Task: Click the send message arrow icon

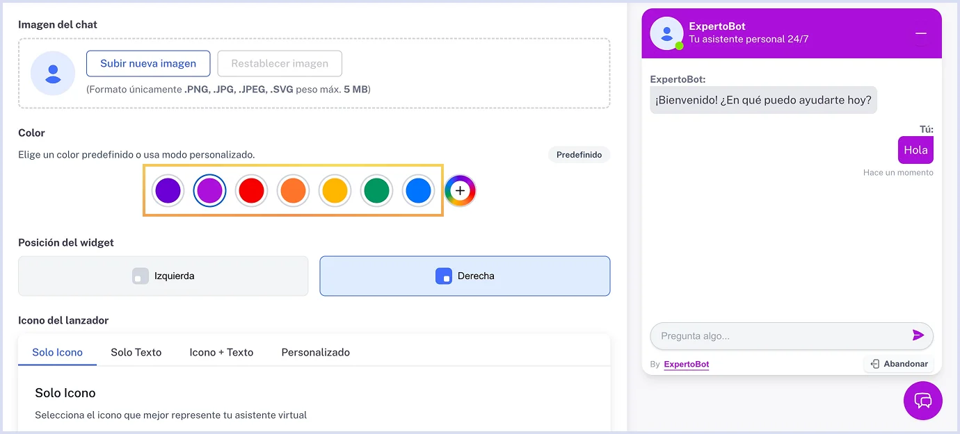Action: pyautogui.click(x=918, y=335)
